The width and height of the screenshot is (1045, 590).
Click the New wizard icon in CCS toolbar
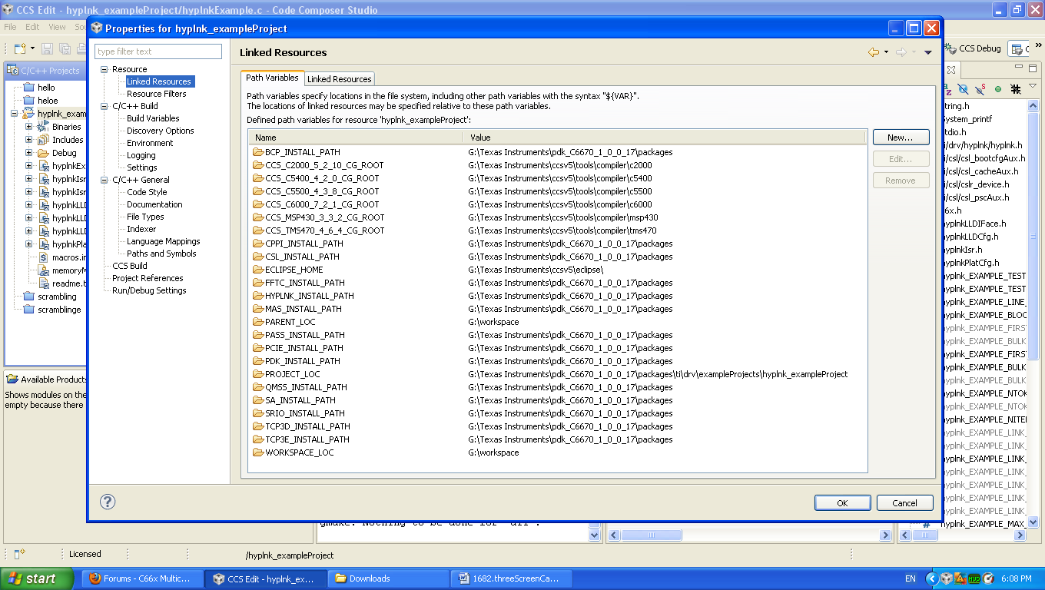20,48
